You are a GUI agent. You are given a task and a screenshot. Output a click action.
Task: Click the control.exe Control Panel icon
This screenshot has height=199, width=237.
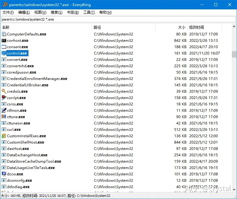tap(4, 53)
